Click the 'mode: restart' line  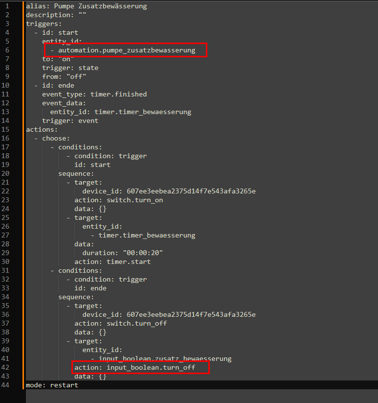pyautogui.click(x=52, y=385)
